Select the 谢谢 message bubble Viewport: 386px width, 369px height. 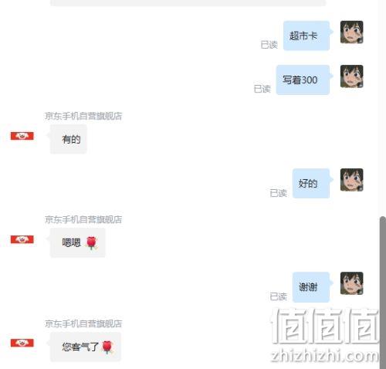(311, 287)
